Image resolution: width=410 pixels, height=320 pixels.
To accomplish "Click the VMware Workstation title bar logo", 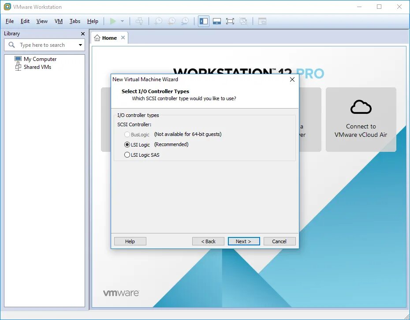I will coord(7,7).
